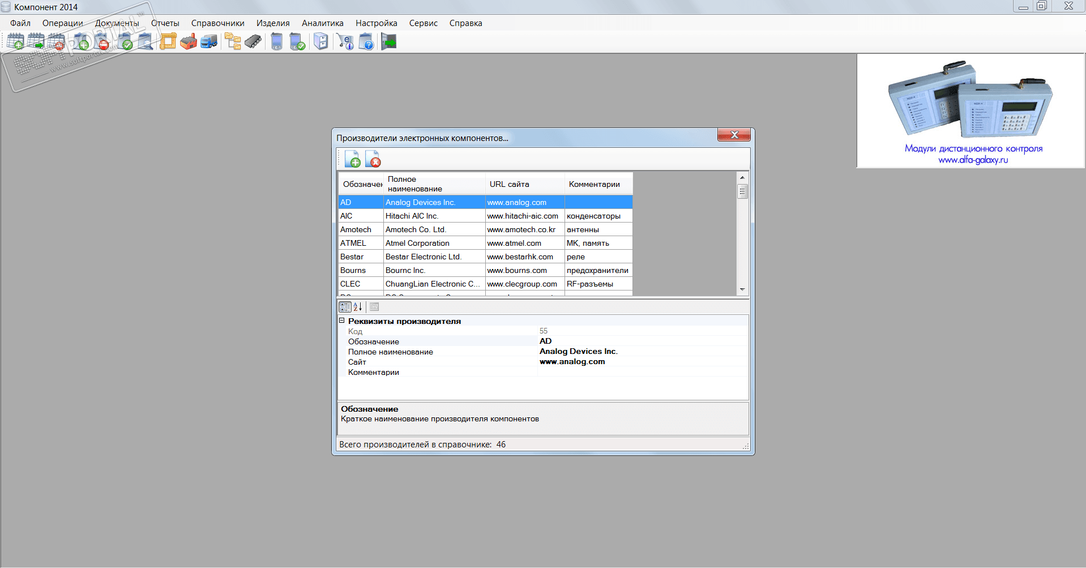Viewport: 1086px width, 568px height.
Task: Click the www.hitachi-aic.com cell
Action: coord(525,216)
